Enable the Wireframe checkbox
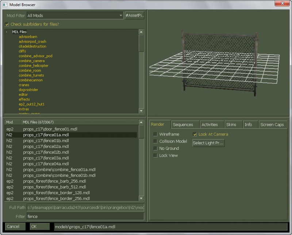Image resolution: width=292 pixels, height=235 pixels. pyautogui.click(x=155, y=134)
